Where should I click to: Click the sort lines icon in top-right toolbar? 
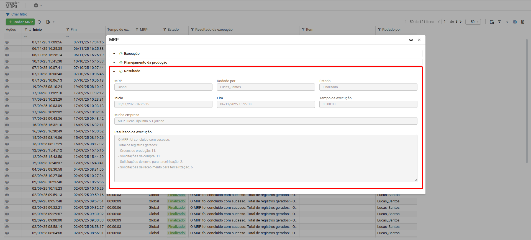tap(507, 22)
